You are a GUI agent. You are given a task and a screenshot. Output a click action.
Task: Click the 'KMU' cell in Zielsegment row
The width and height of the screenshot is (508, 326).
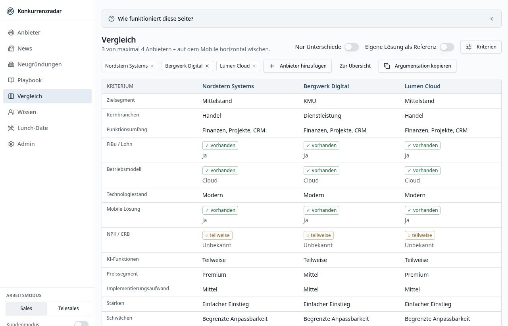coord(310,101)
